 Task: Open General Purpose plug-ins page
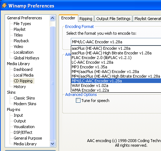point(28,138)
